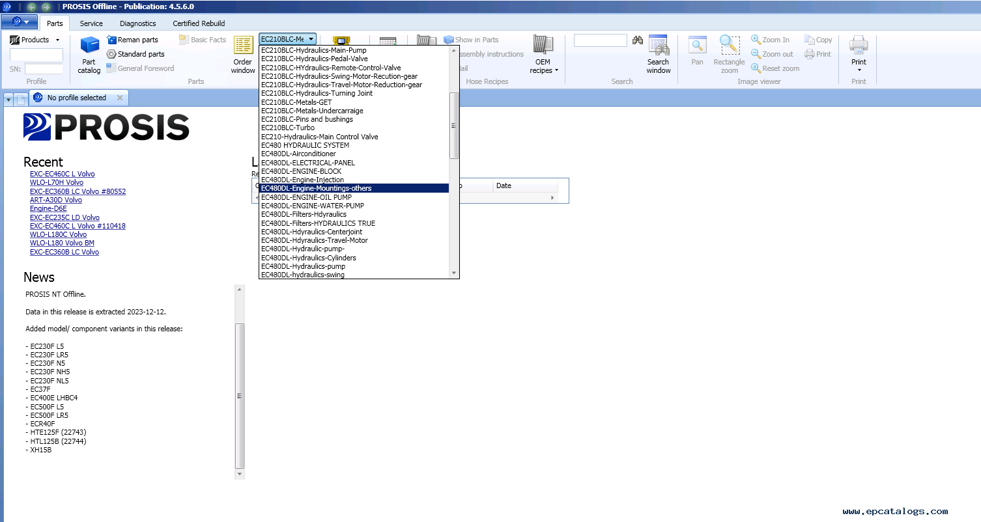Switch to the Service ribbon tab
The width and height of the screenshot is (981, 522).
pos(91,23)
